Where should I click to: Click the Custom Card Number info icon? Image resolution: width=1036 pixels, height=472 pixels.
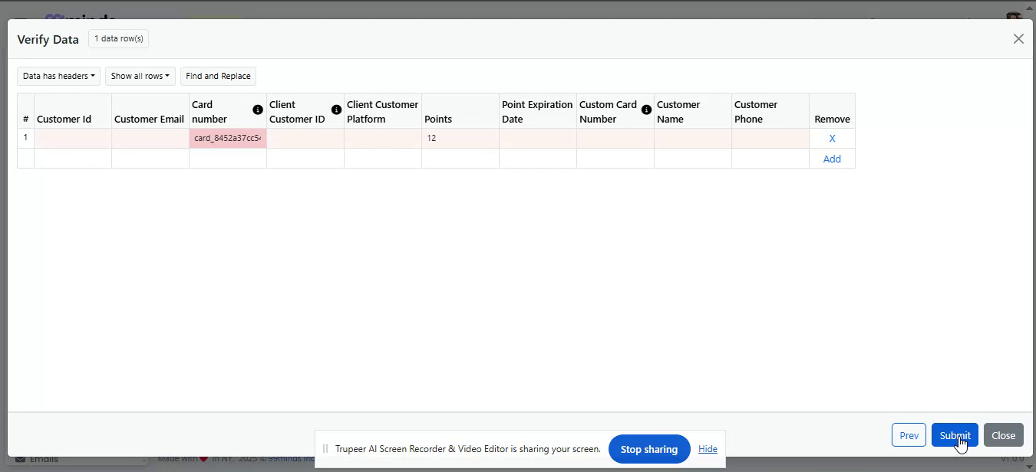646,110
